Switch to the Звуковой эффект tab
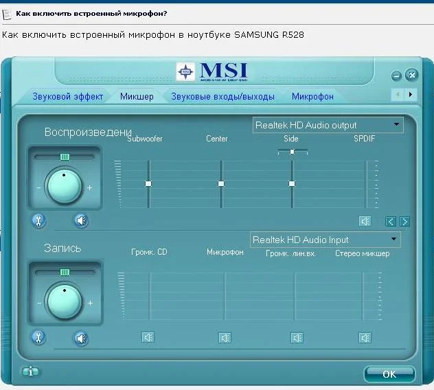Image resolution: width=434 pixels, height=390 pixels. pos(67,97)
